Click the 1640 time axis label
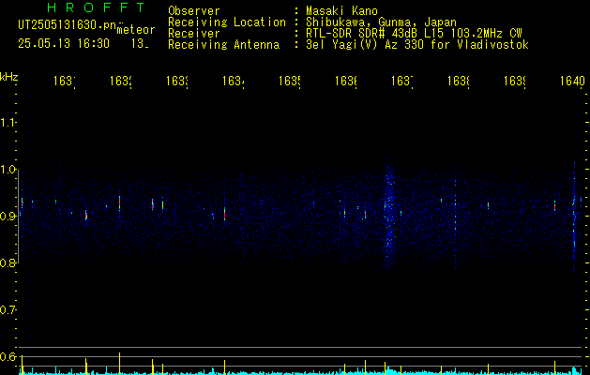Viewport: 590px width, 375px height. [572, 81]
